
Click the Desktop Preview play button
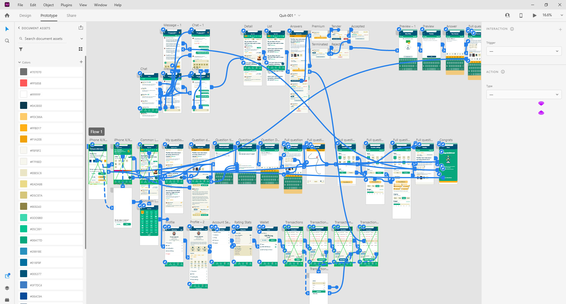[534, 15]
